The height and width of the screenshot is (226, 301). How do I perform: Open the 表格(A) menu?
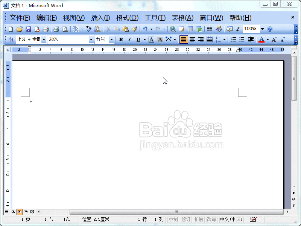click(x=182, y=18)
